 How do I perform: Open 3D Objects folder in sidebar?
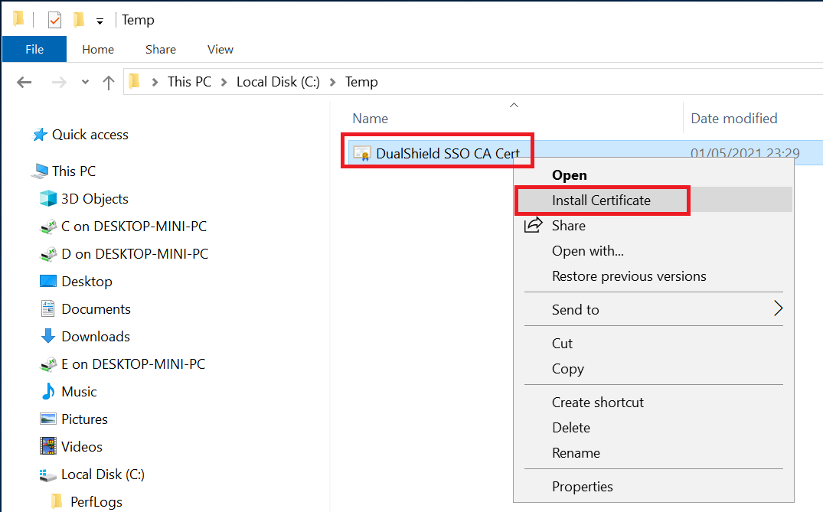point(94,199)
